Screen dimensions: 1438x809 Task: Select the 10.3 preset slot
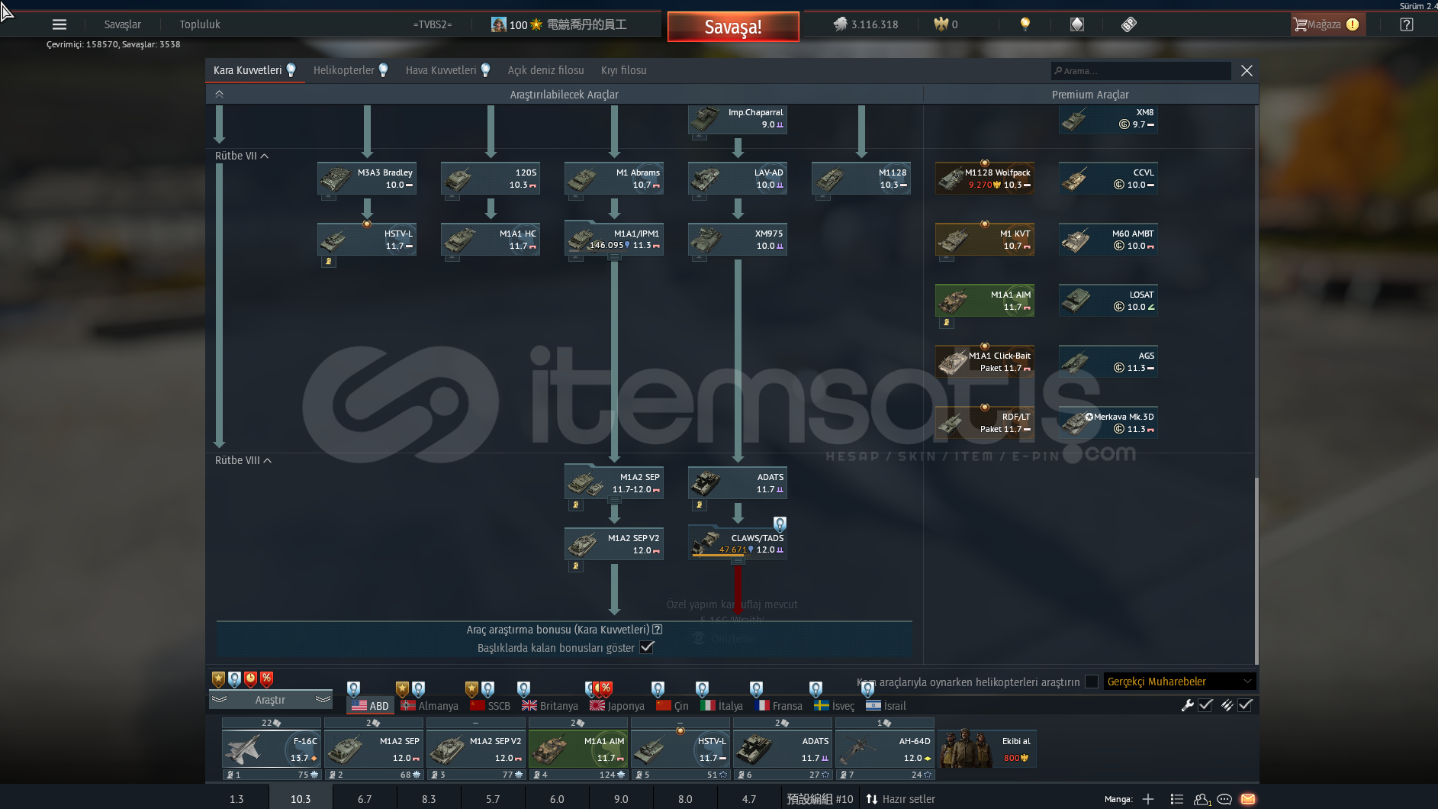(x=301, y=799)
